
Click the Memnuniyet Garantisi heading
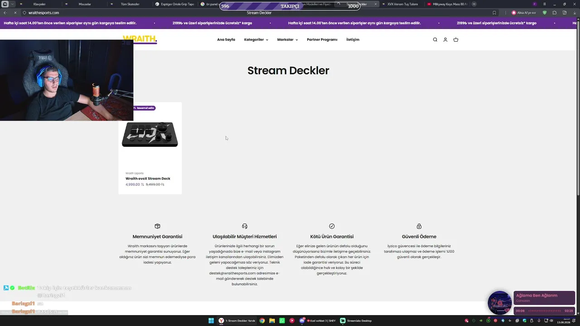[157, 236]
